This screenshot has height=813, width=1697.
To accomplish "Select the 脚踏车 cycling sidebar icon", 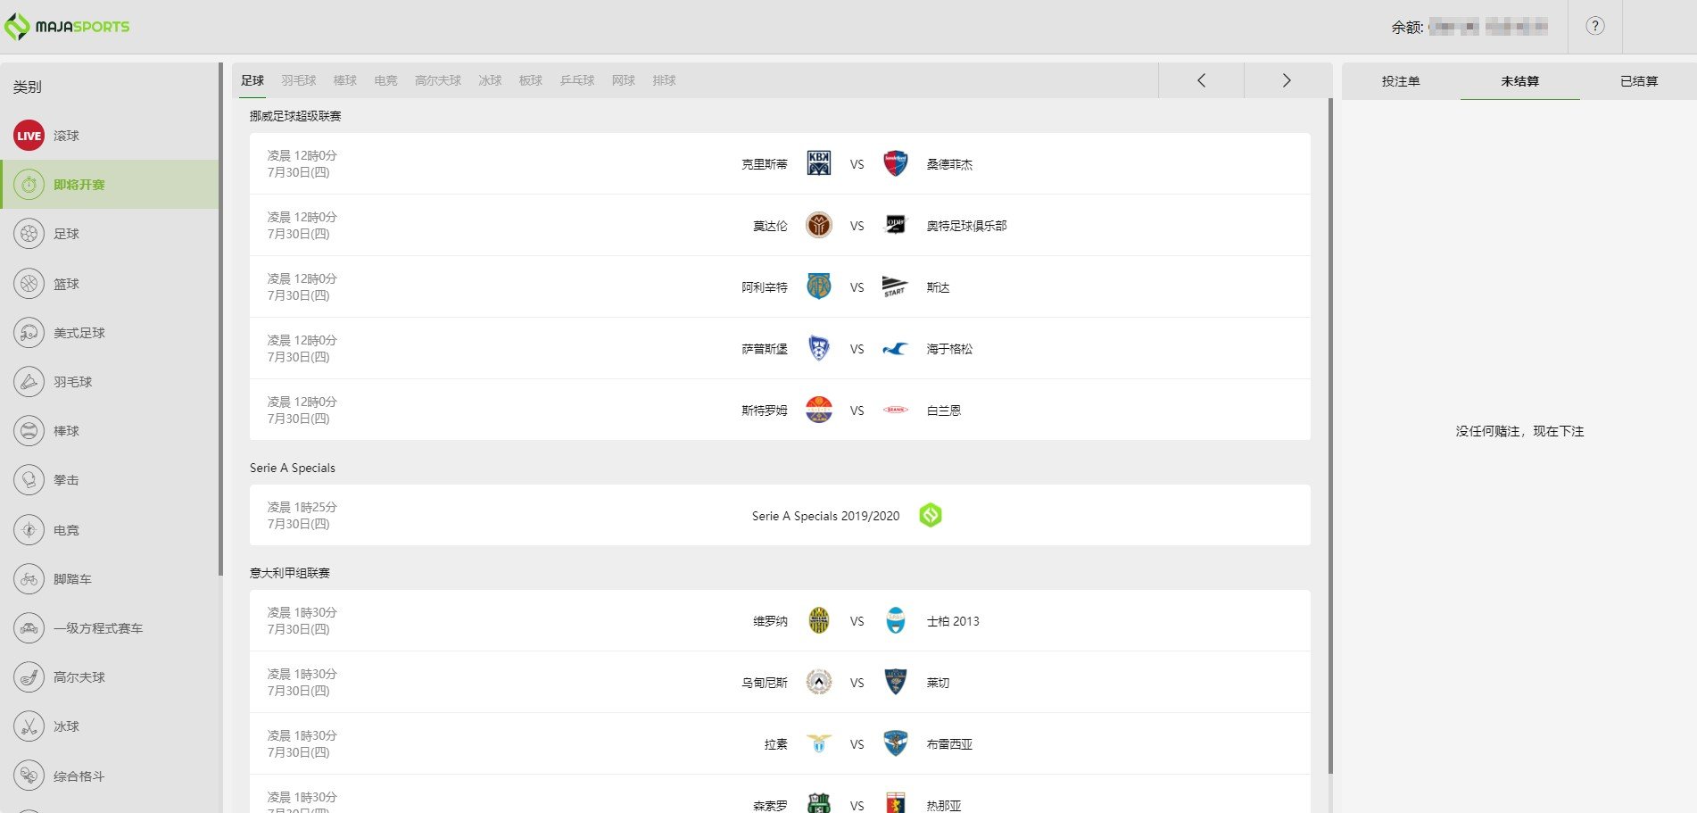I will (x=29, y=579).
